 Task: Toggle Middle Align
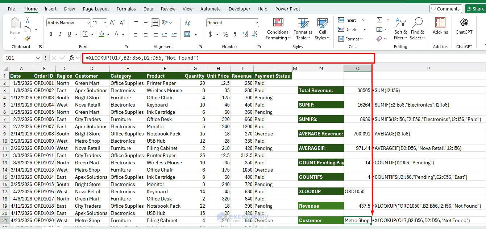pos(145,23)
